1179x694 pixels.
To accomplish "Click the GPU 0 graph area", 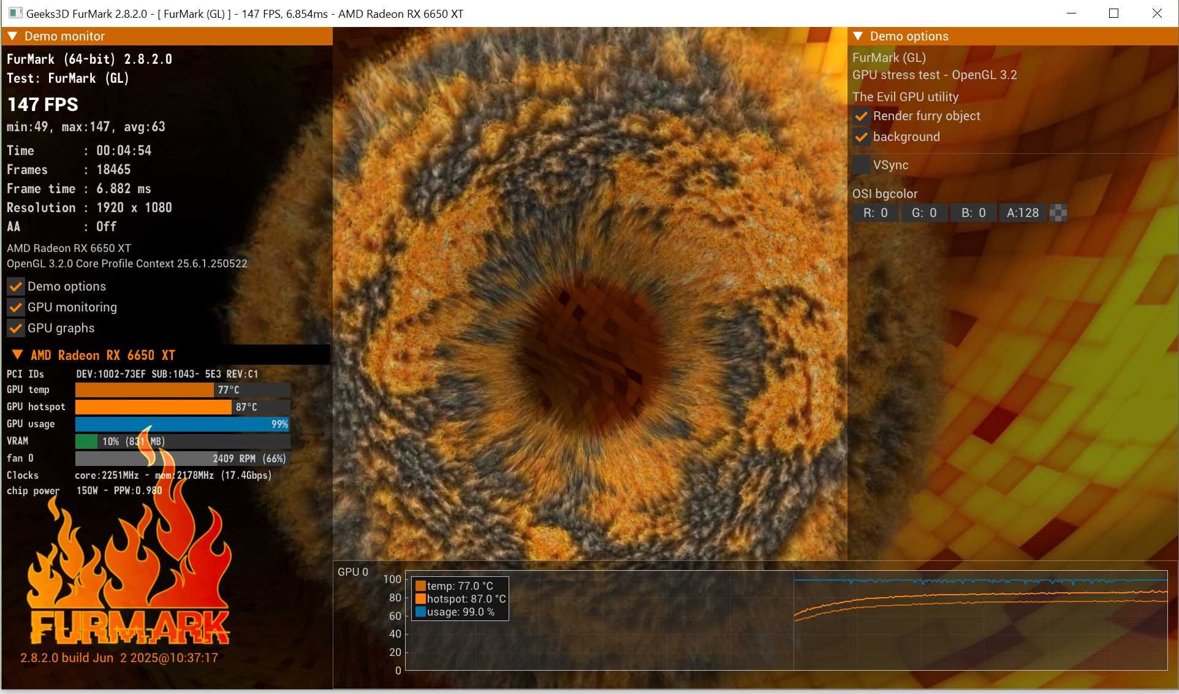I will click(786, 620).
